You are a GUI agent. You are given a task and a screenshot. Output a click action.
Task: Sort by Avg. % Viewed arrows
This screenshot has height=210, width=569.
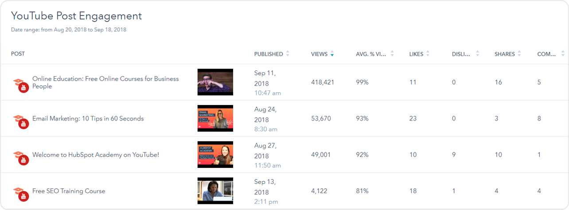coord(392,54)
